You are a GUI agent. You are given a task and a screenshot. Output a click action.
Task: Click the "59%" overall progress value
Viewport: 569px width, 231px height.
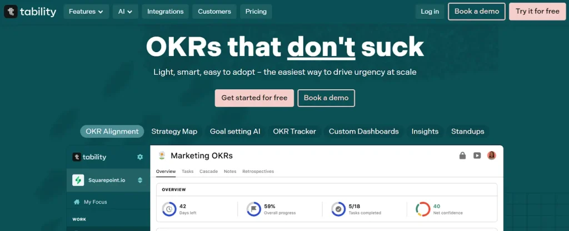(x=269, y=207)
